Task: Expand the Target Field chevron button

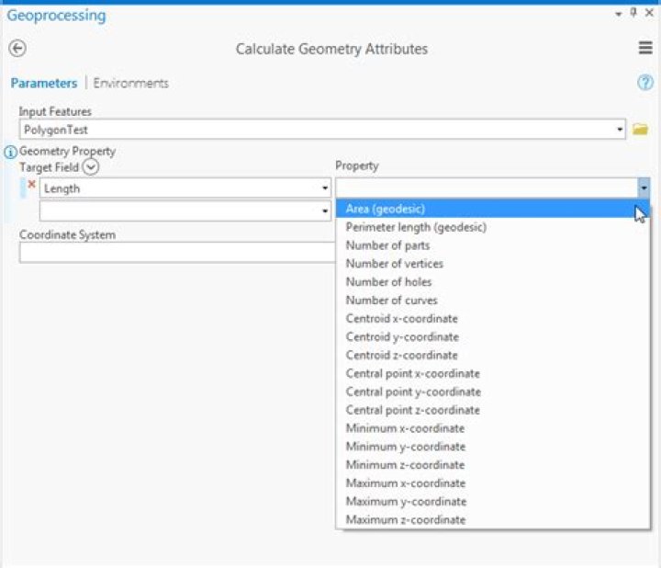Action: click(90, 166)
